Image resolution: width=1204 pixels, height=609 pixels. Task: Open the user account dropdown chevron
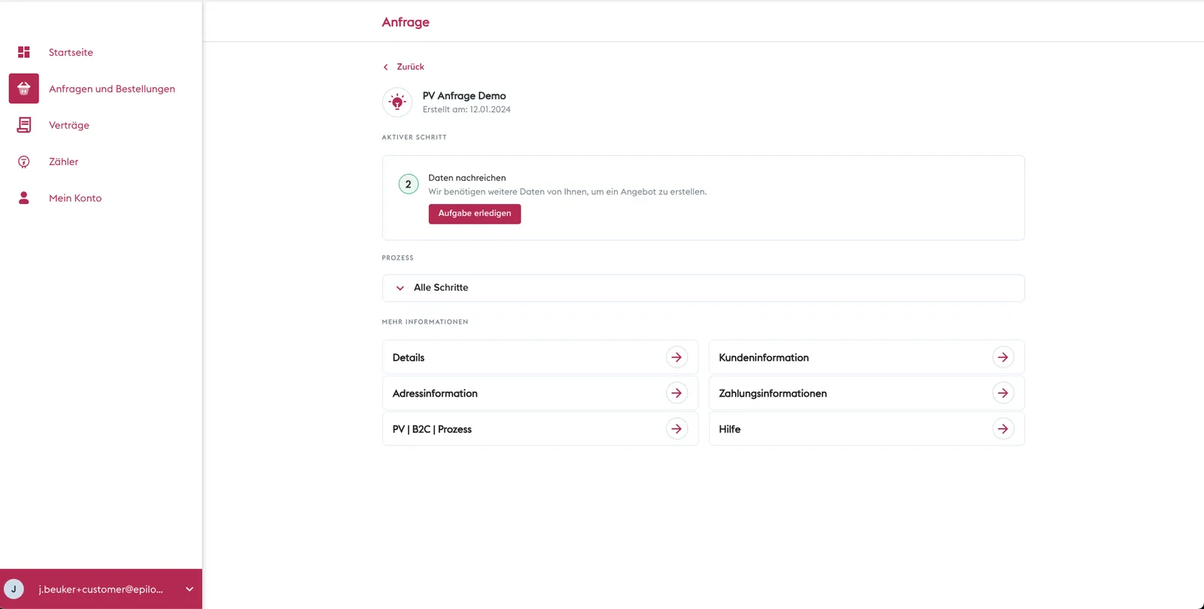pyautogui.click(x=190, y=589)
